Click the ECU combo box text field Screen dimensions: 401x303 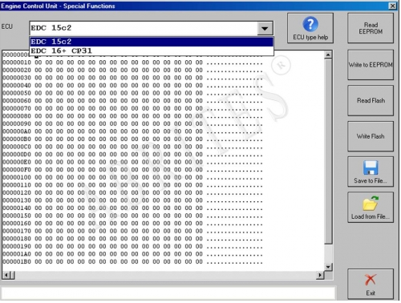[x=144, y=28]
